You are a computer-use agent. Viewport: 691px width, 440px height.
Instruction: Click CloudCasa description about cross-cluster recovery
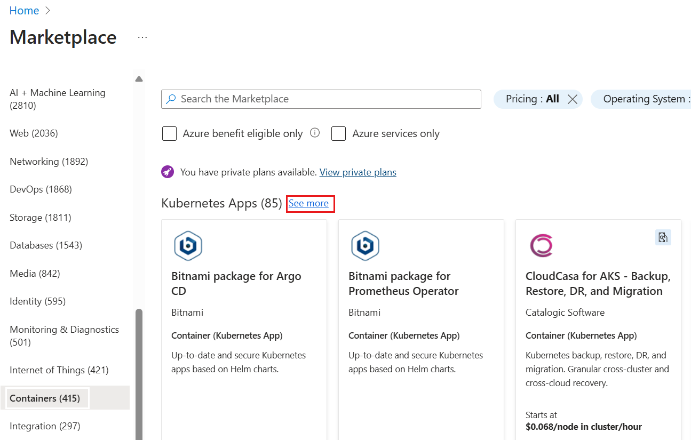[597, 369]
